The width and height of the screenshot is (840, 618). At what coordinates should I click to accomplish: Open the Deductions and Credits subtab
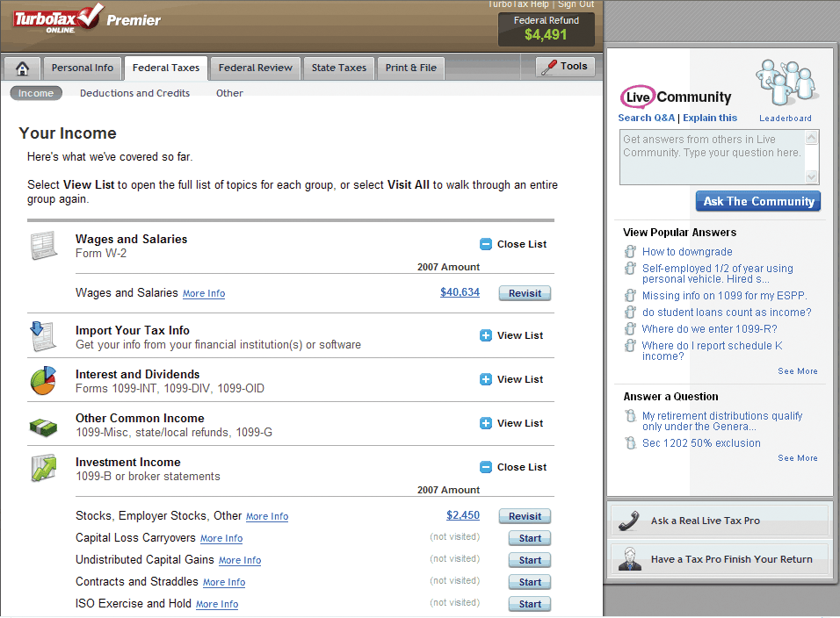134,93
